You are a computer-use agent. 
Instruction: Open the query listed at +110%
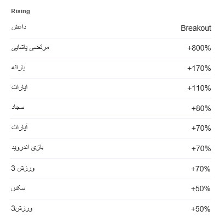point(20,87)
